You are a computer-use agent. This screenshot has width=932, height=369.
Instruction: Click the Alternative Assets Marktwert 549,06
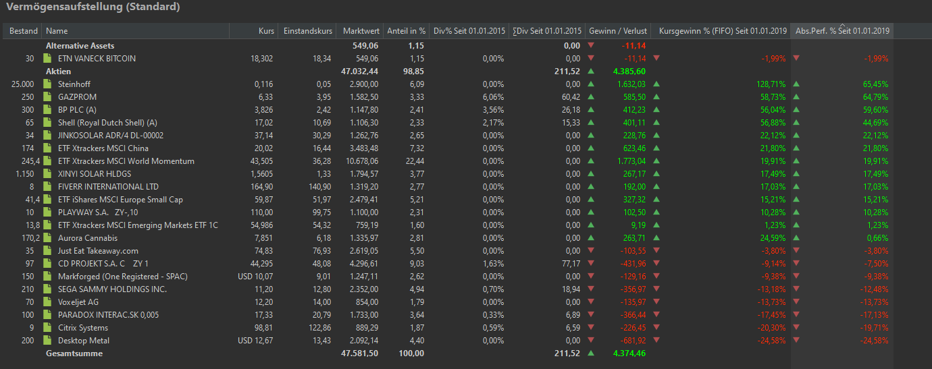coord(366,46)
